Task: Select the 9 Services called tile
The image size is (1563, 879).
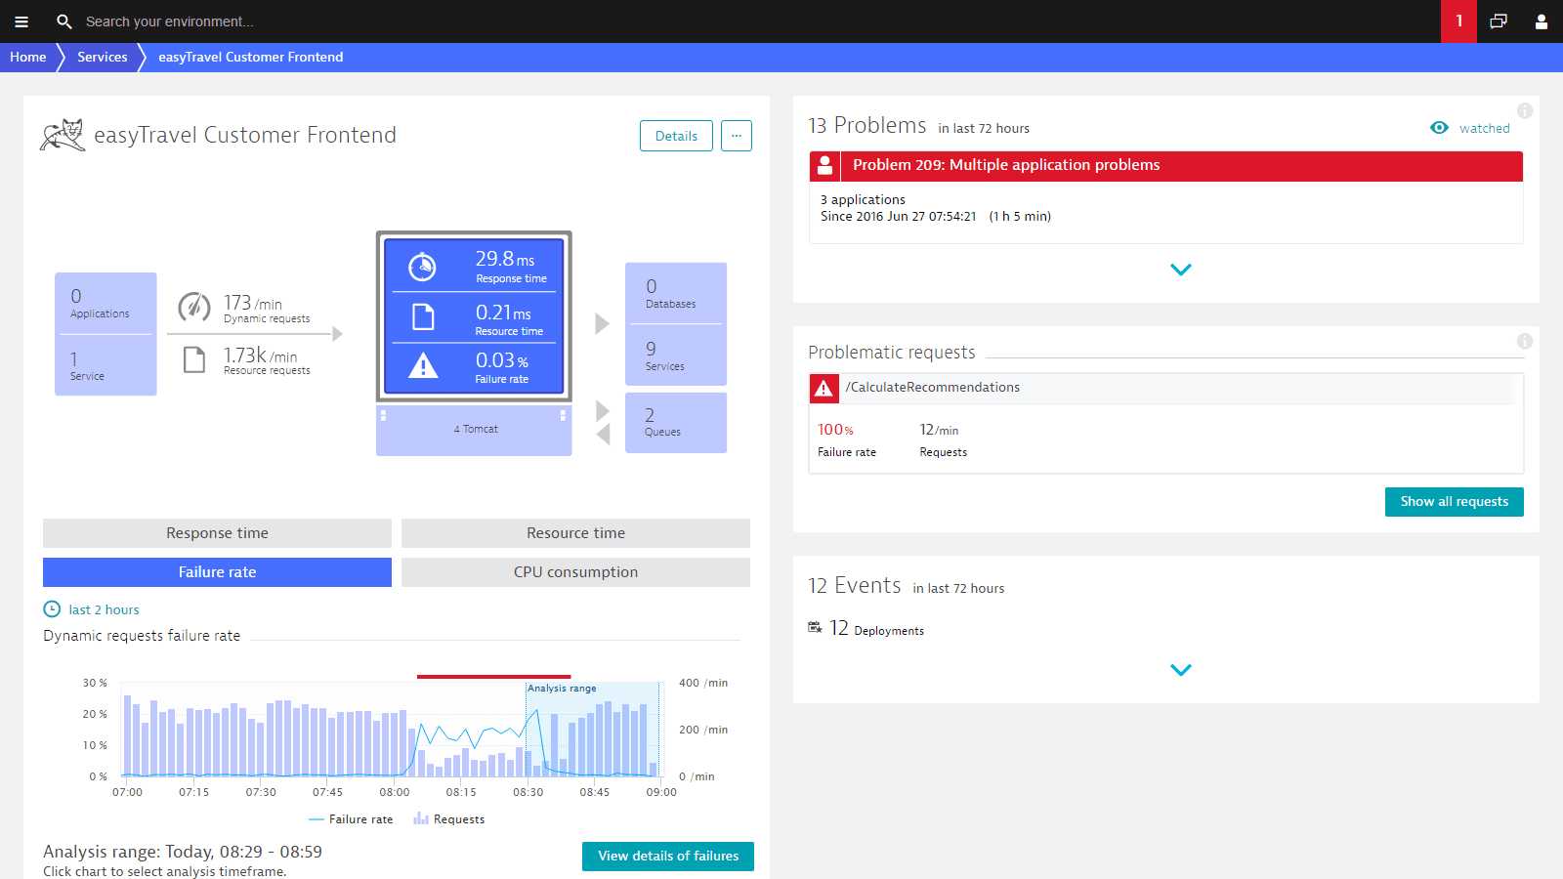Action: tap(676, 356)
